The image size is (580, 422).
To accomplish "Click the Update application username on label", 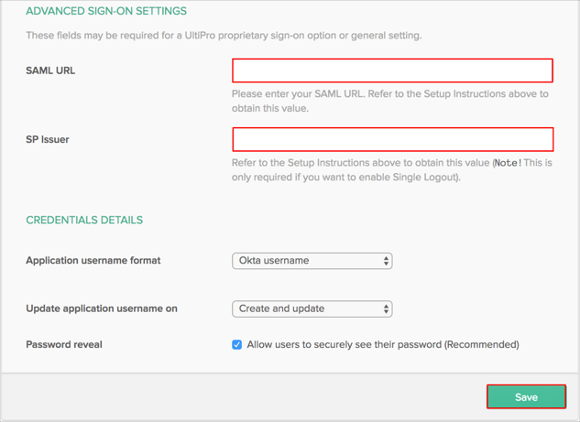I will [102, 308].
